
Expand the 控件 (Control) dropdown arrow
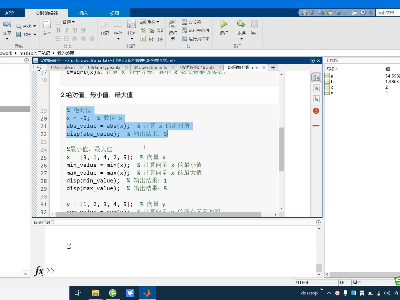point(118,39)
